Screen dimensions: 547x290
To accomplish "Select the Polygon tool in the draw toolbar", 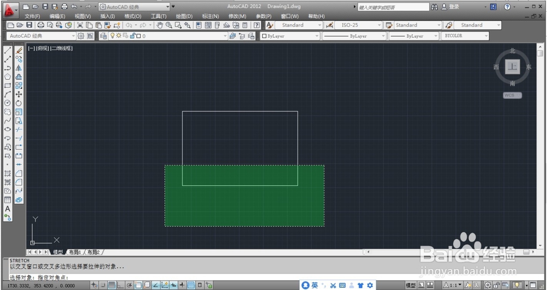I will (7, 76).
